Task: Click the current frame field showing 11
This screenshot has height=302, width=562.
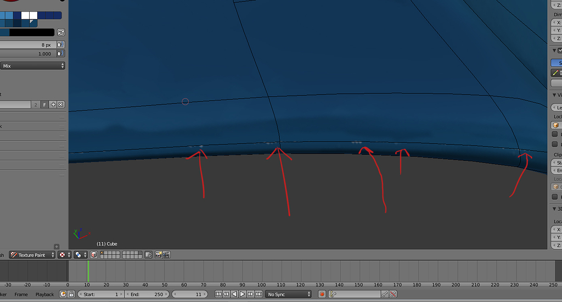Action: pos(190,294)
